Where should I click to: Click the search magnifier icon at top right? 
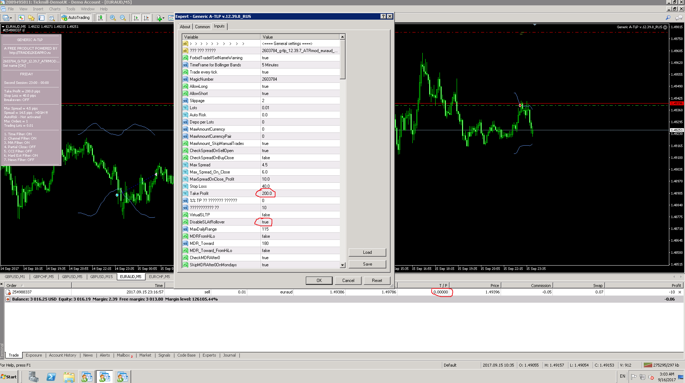668,17
